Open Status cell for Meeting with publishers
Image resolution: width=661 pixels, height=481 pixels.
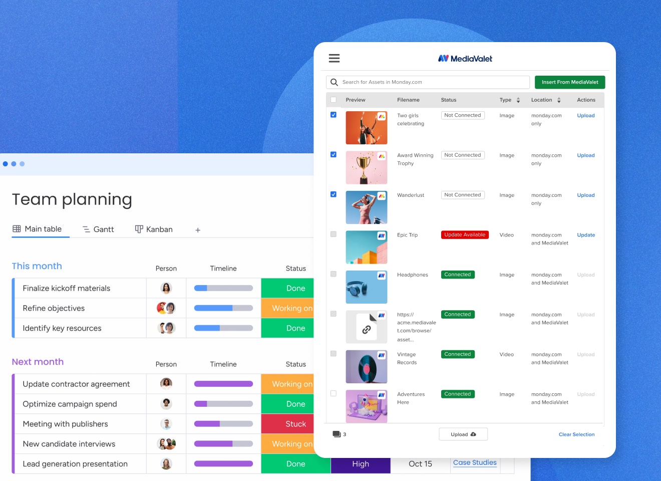[x=287, y=424]
